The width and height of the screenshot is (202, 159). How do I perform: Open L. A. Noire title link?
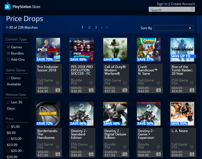(180, 131)
